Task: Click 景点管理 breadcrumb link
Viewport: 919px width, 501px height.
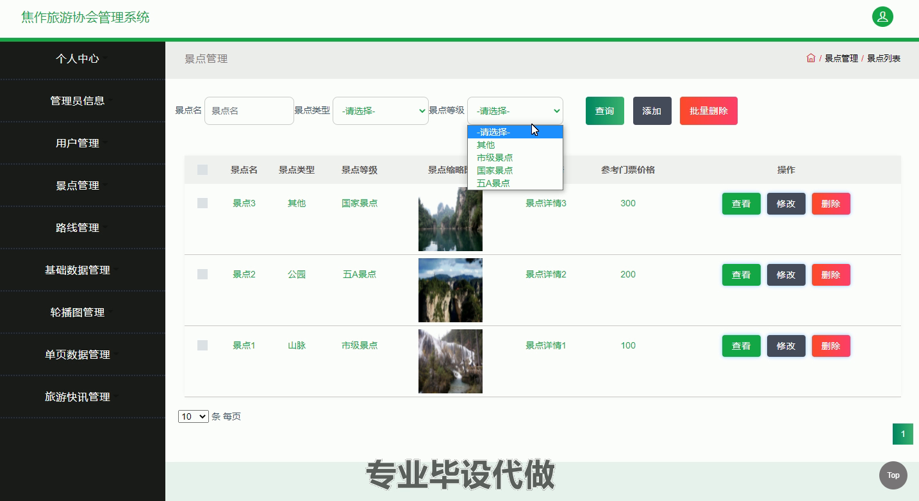Action: [x=841, y=58]
